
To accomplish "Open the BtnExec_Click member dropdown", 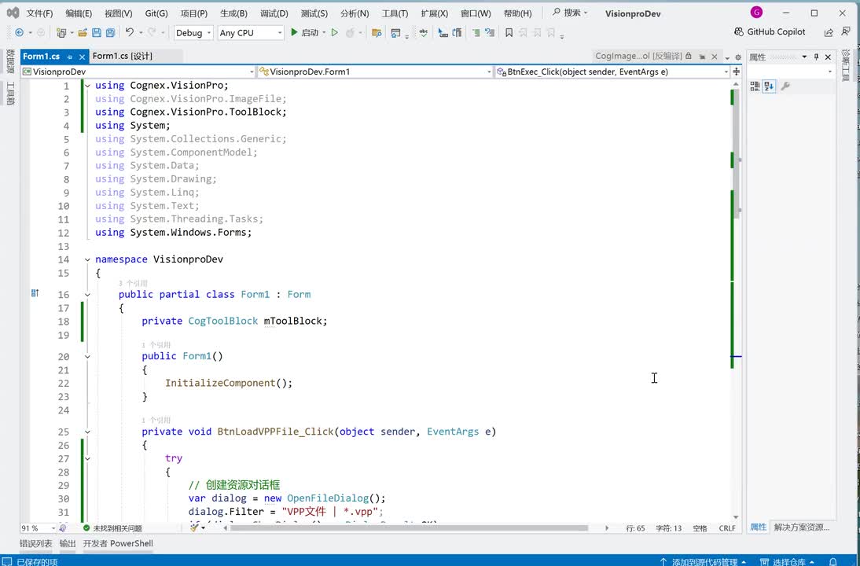I will (612, 72).
